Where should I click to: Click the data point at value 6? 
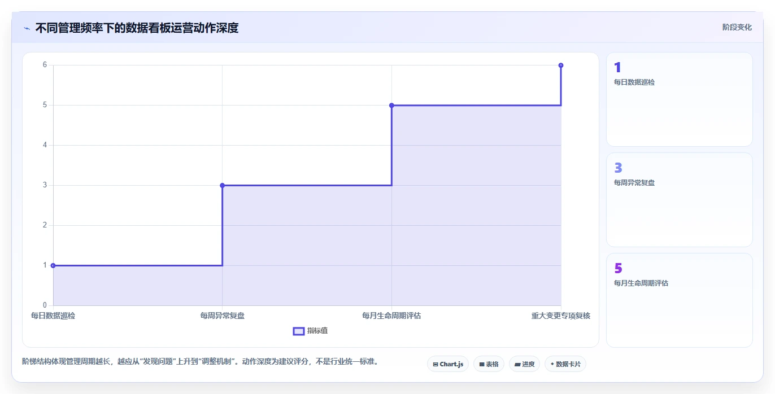pos(561,65)
